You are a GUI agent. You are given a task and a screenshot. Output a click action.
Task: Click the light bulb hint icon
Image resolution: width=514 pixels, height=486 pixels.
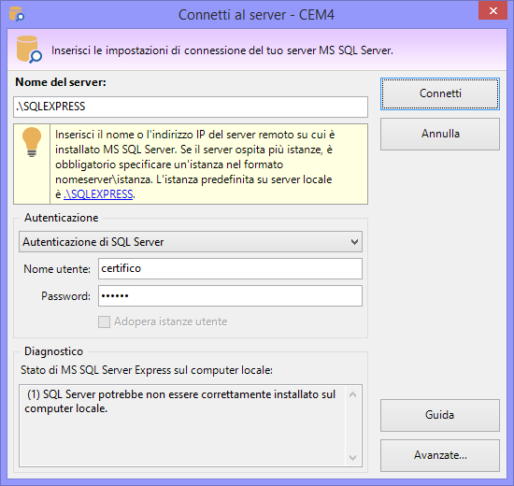tap(32, 142)
